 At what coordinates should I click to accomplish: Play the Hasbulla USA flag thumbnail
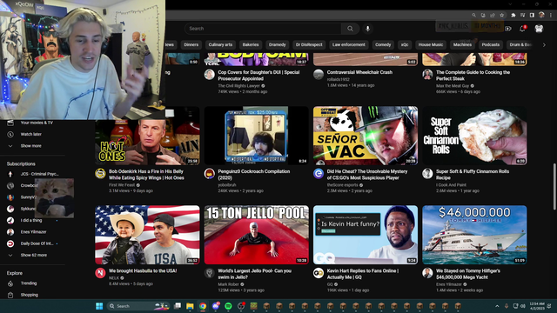147,235
